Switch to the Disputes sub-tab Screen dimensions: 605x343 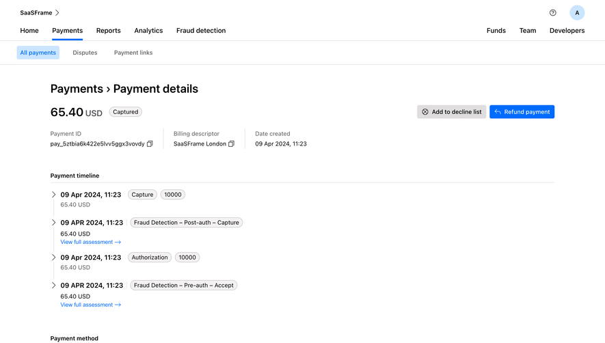85,53
